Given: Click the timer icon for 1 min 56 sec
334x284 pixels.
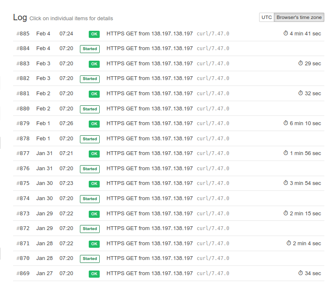Looking at the screenshot, I should pyautogui.click(x=286, y=153).
